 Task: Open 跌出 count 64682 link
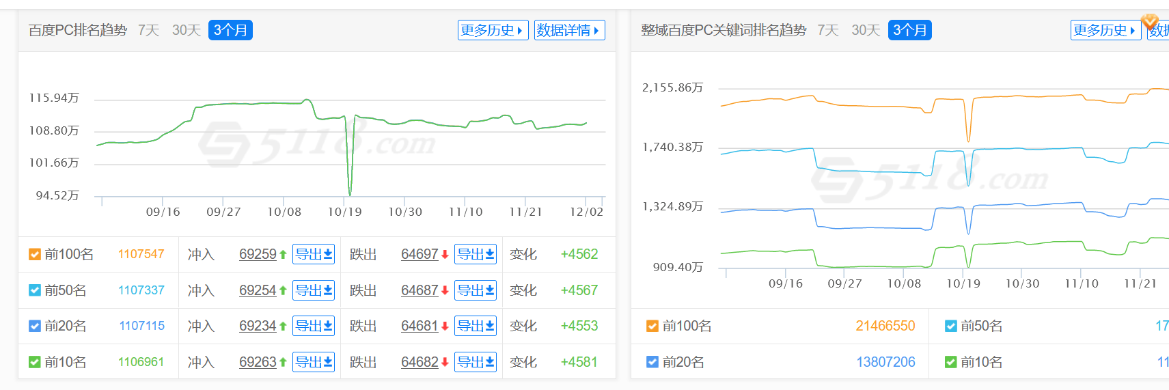(x=420, y=362)
